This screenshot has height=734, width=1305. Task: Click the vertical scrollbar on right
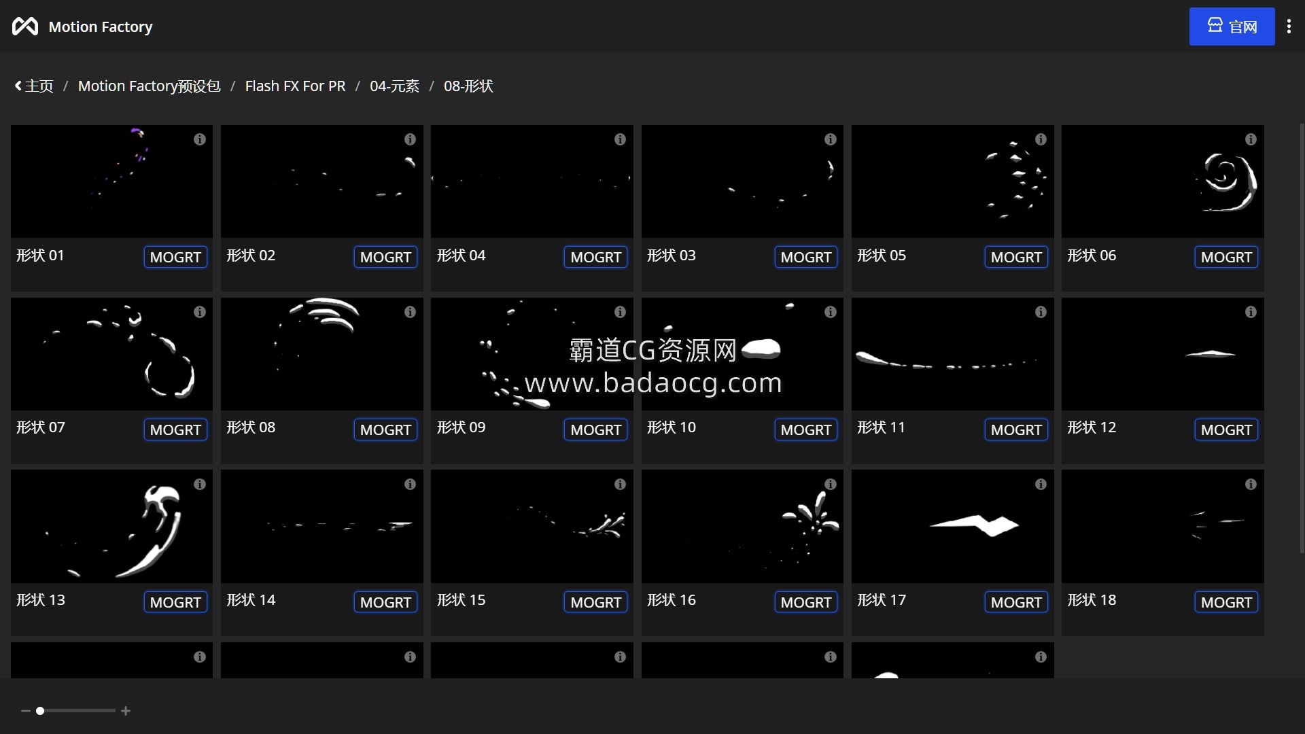tap(1302, 338)
